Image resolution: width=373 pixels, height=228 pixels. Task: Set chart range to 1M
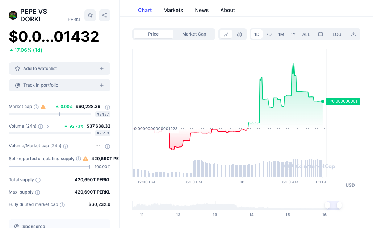[281, 34]
